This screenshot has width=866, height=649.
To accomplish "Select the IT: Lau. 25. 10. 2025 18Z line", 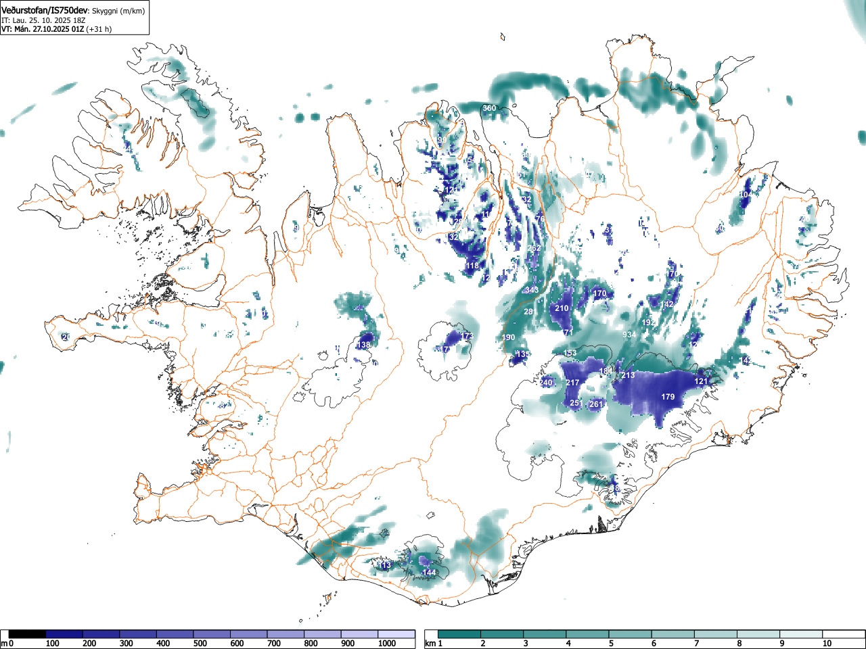I will (x=43, y=20).
